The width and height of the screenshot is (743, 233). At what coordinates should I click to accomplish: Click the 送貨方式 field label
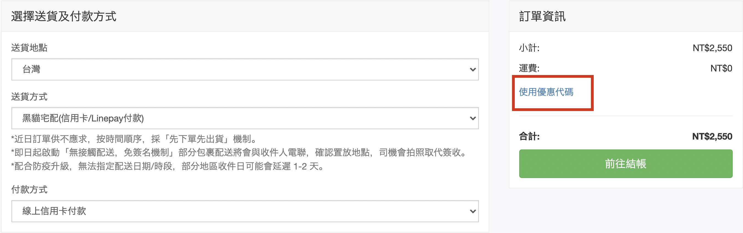point(29,97)
